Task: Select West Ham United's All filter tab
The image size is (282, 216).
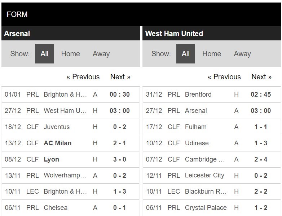Action: 186,54
